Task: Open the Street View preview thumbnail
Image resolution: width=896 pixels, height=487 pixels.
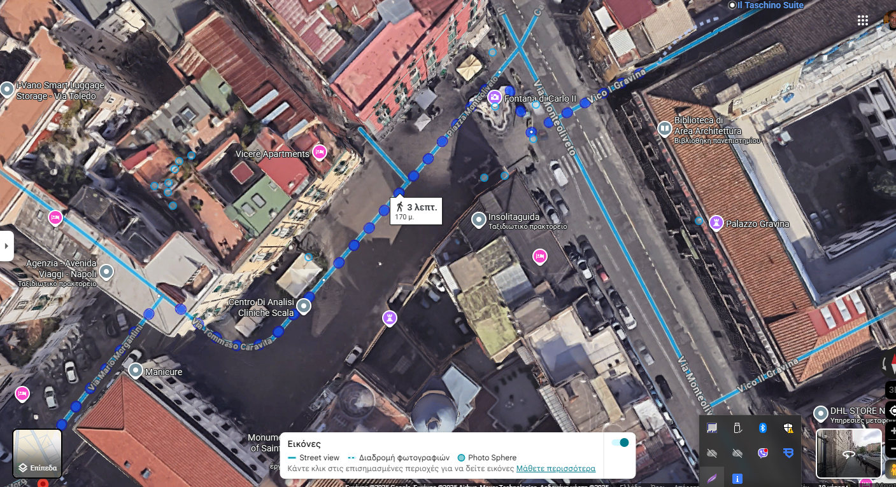Action: [x=848, y=453]
